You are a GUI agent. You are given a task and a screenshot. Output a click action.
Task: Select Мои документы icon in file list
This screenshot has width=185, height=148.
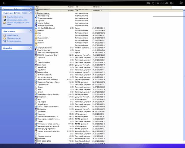[36, 13]
